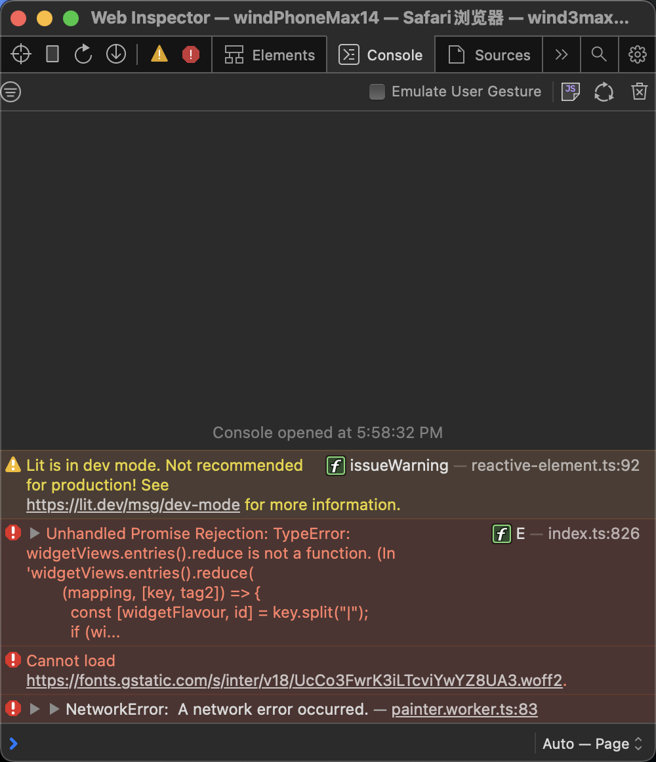656x762 pixels.
Task: Enable the Emulate User Gesture checkbox
Action: pos(377,92)
